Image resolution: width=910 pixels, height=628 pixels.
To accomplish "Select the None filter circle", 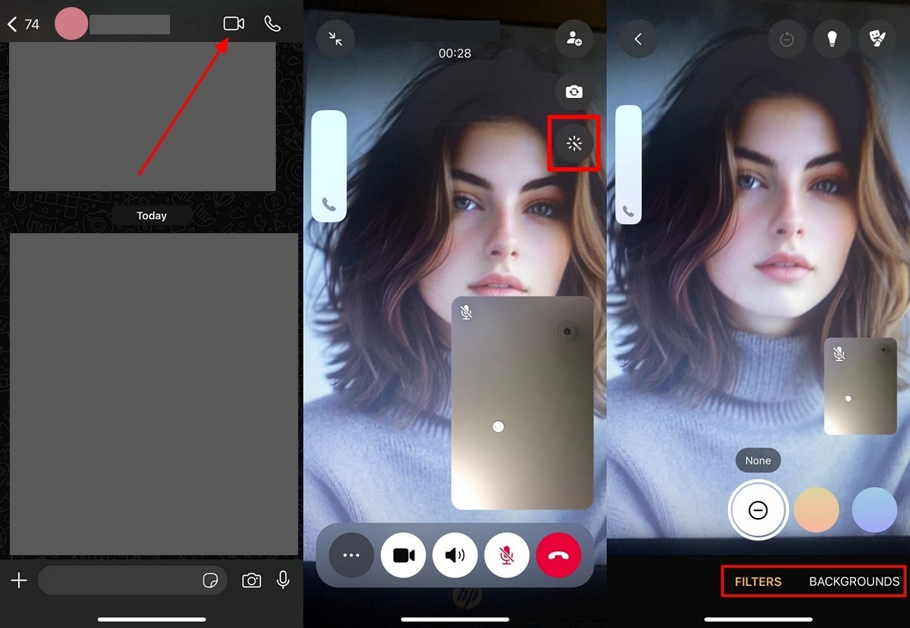I will (758, 510).
